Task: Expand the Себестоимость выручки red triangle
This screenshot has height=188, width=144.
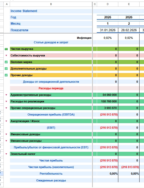Action: coord(6,55)
